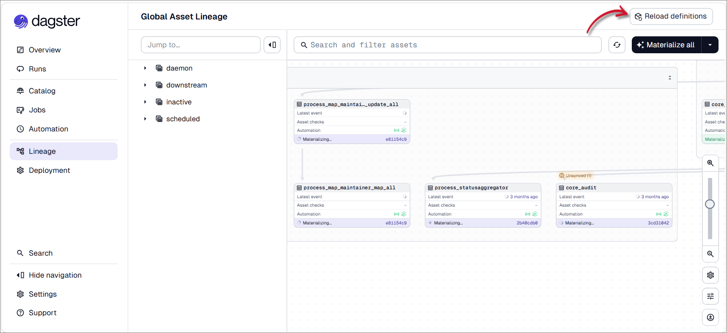The width and height of the screenshot is (727, 333).
Task: Open graph layout options icon
Action: coord(710,296)
